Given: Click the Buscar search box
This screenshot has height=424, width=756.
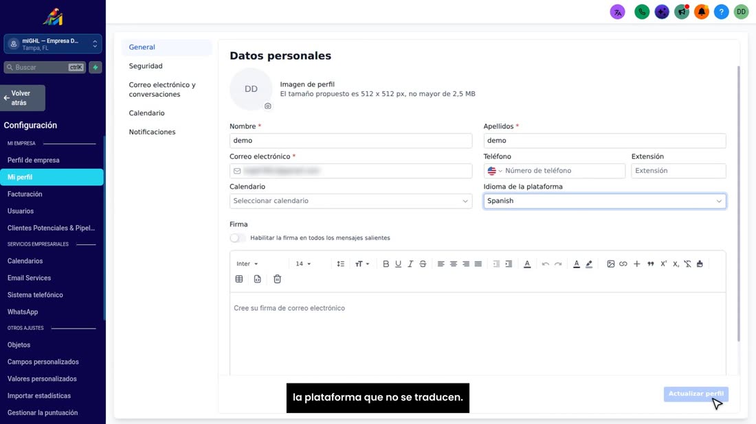Looking at the screenshot, I should [x=45, y=67].
